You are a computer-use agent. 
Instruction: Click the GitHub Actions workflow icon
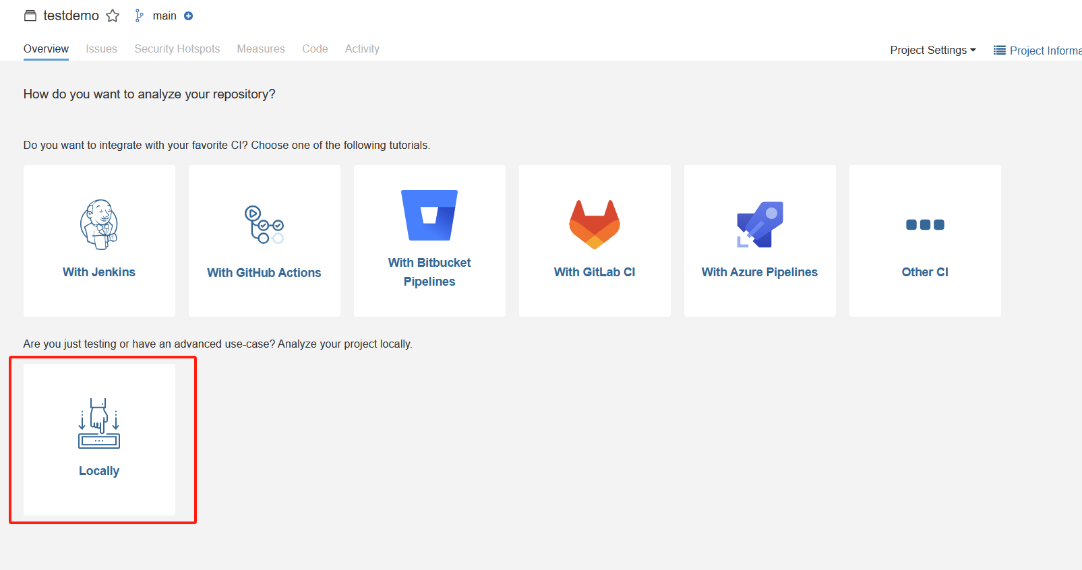point(264,224)
